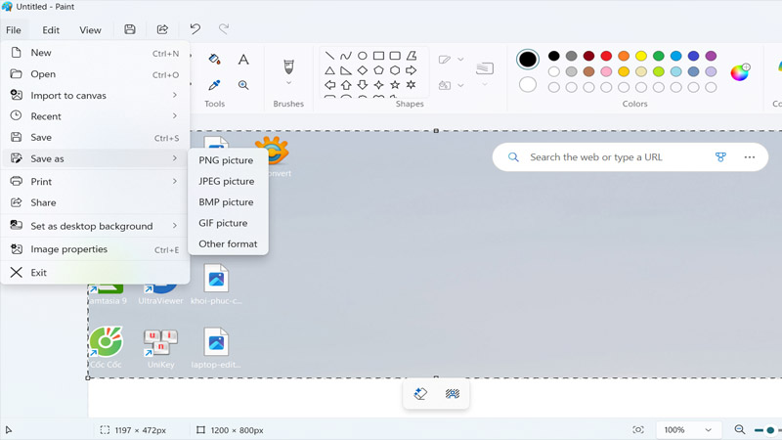Click the Share icon in top toolbar
Screen dimensions: 782x440
pos(162,29)
